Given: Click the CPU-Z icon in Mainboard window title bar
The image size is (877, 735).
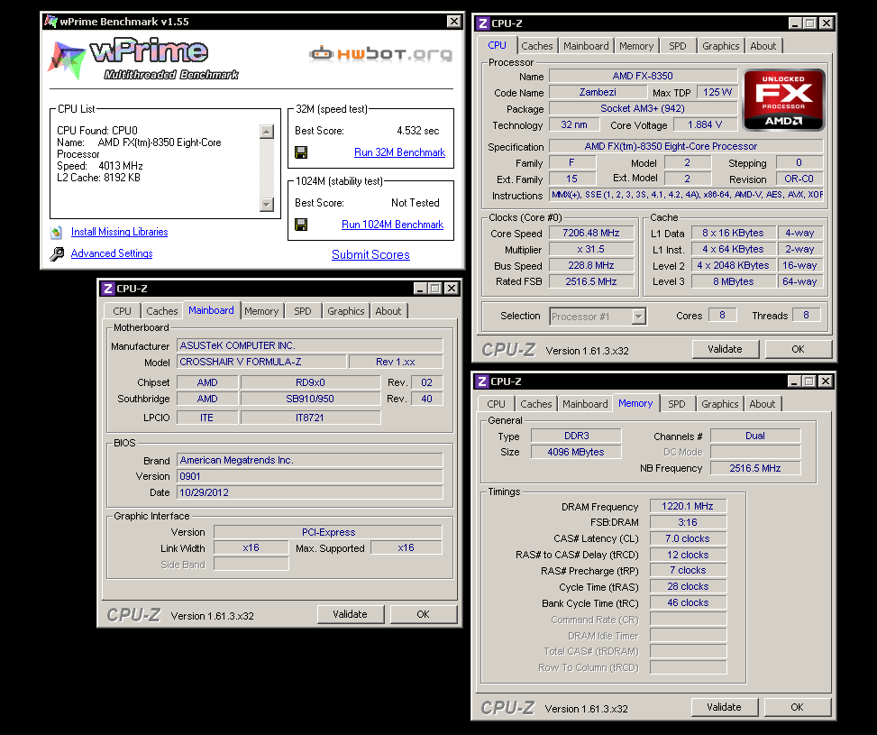Looking at the screenshot, I should [x=107, y=289].
